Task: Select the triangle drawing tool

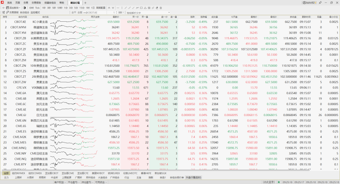Action: (x=145, y=8)
